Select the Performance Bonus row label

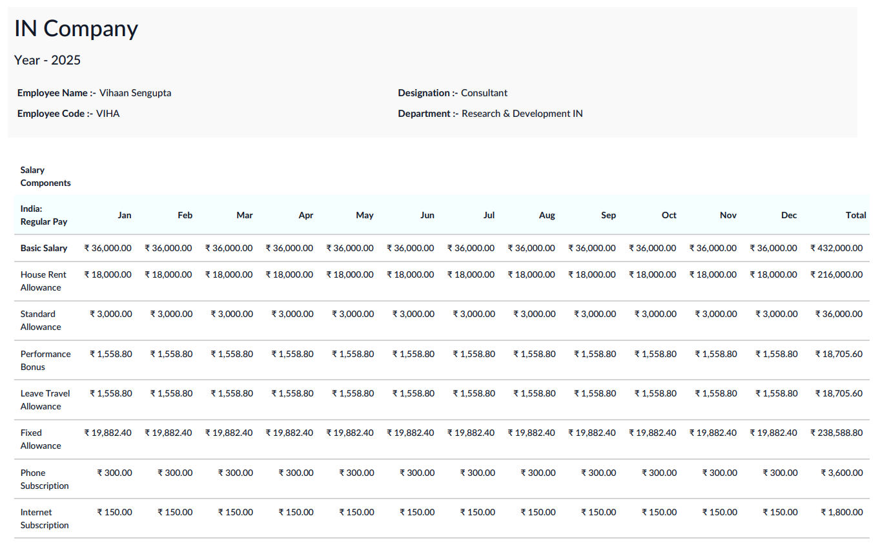45,360
